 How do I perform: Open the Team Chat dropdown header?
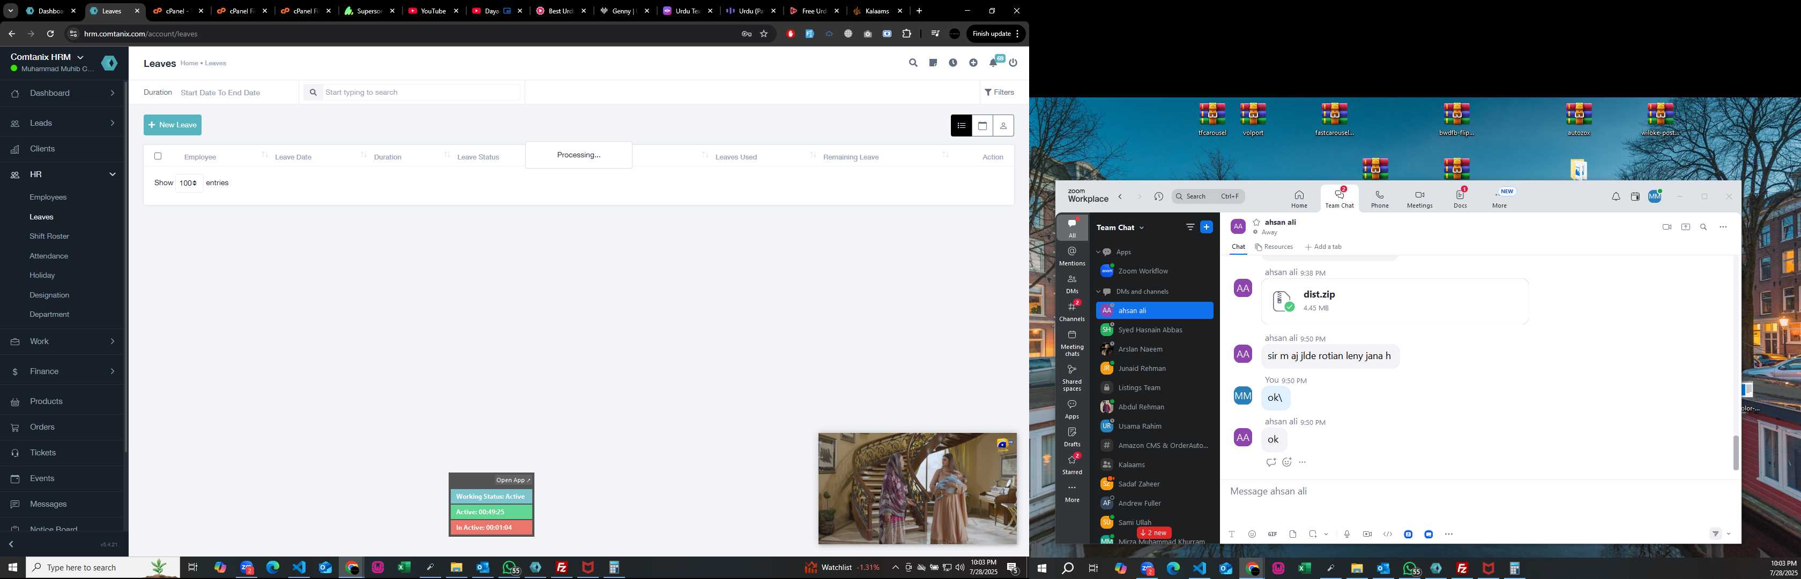point(1120,227)
